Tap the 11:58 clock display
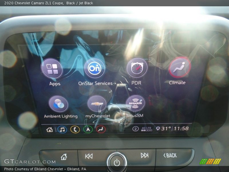The width and height of the screenshot is (229, 172). click(181, 128)
